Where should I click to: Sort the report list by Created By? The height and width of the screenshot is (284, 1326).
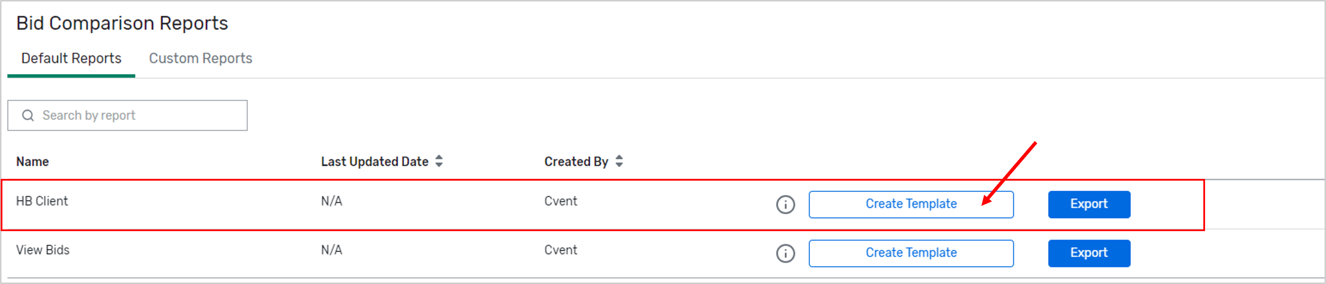[x=576, y=161]
